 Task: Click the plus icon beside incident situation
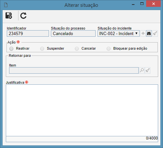pos(143,33)
